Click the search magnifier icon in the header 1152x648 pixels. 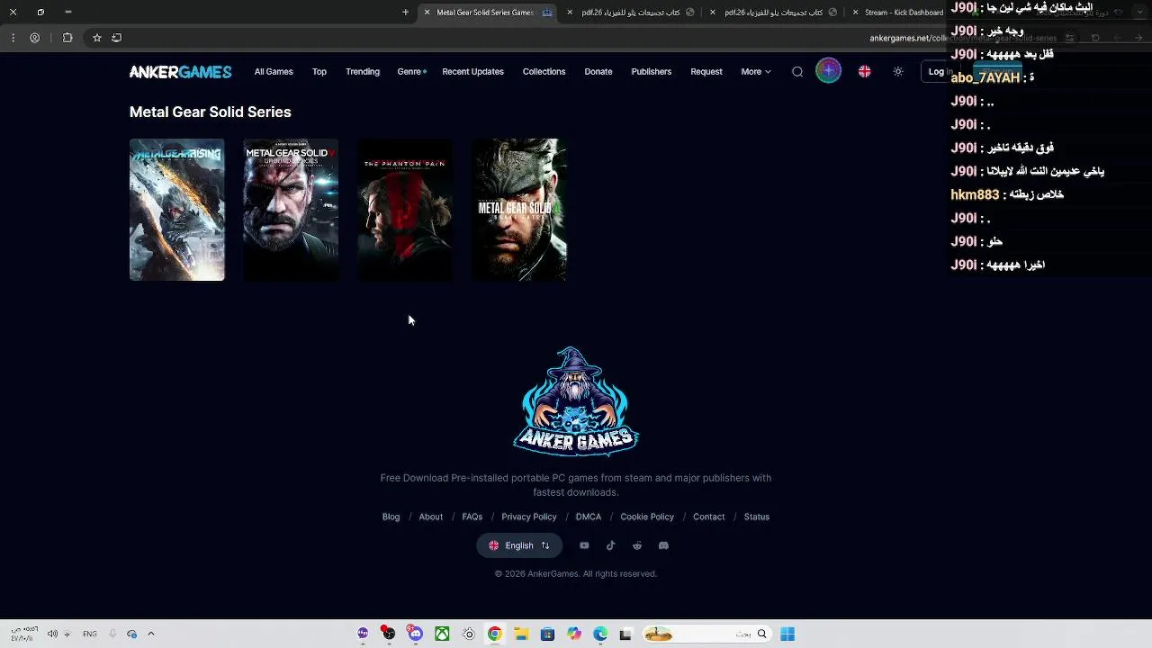click(797, 72)
